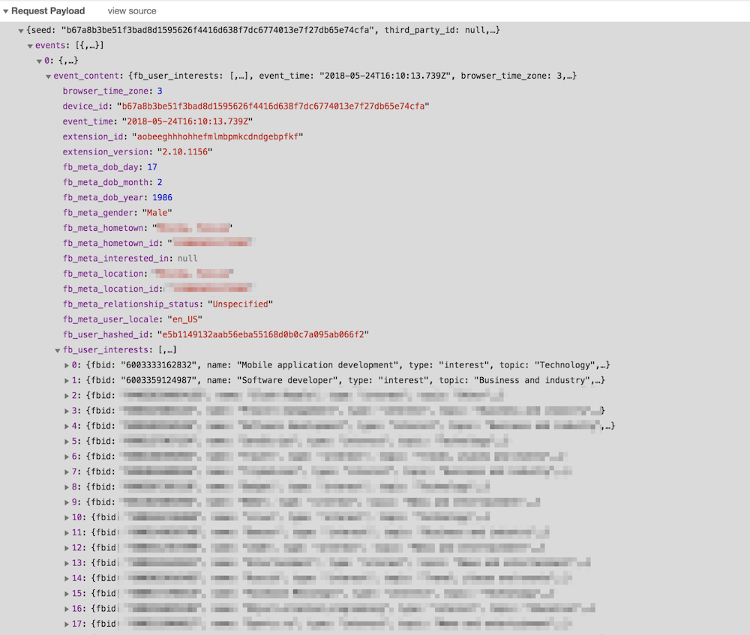Collapse the event_content object
The image size is (750, 635).
pyautogui.click(x=49, y=76)
